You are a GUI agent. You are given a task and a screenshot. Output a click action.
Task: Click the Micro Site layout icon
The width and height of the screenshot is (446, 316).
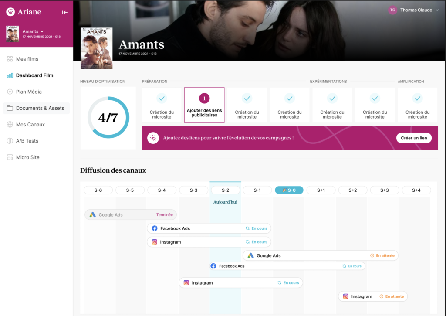tap(10, 157)
